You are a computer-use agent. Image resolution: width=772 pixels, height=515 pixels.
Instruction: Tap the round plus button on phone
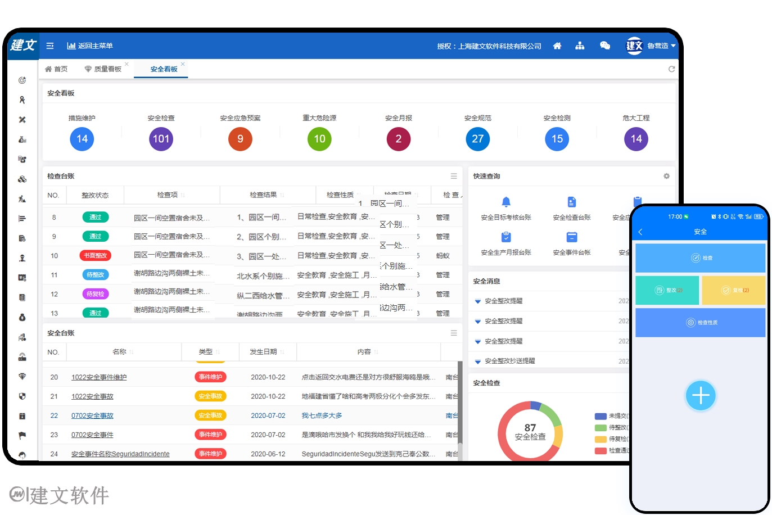click(701, 396)
